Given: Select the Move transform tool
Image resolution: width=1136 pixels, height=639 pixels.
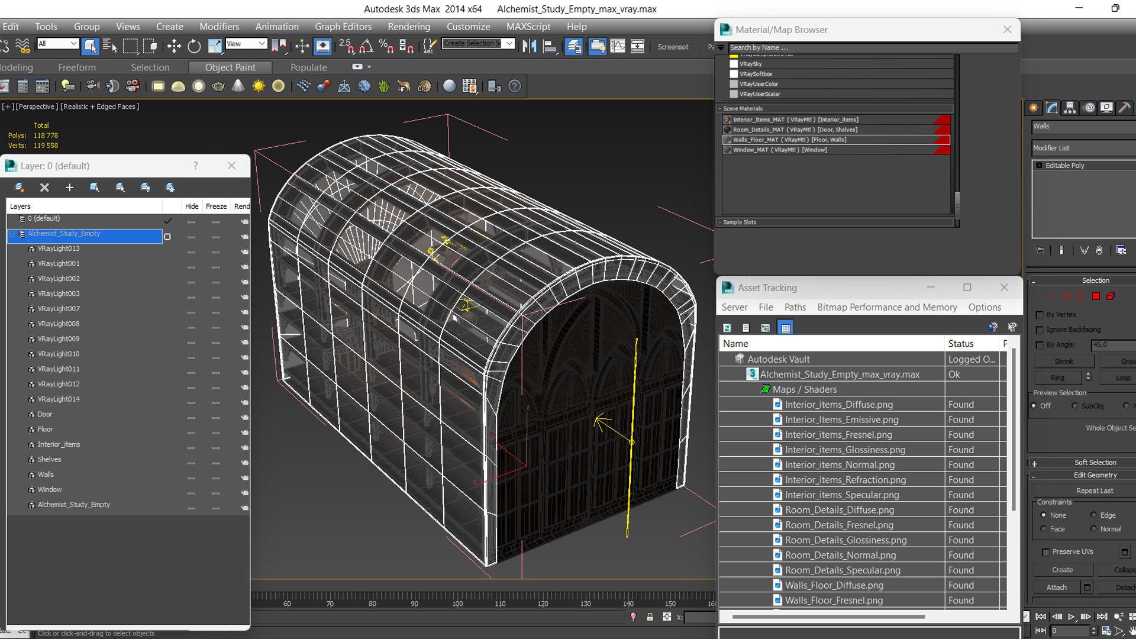Looking at the screenshot, I should pyautogui.click(x=174, y=46).
